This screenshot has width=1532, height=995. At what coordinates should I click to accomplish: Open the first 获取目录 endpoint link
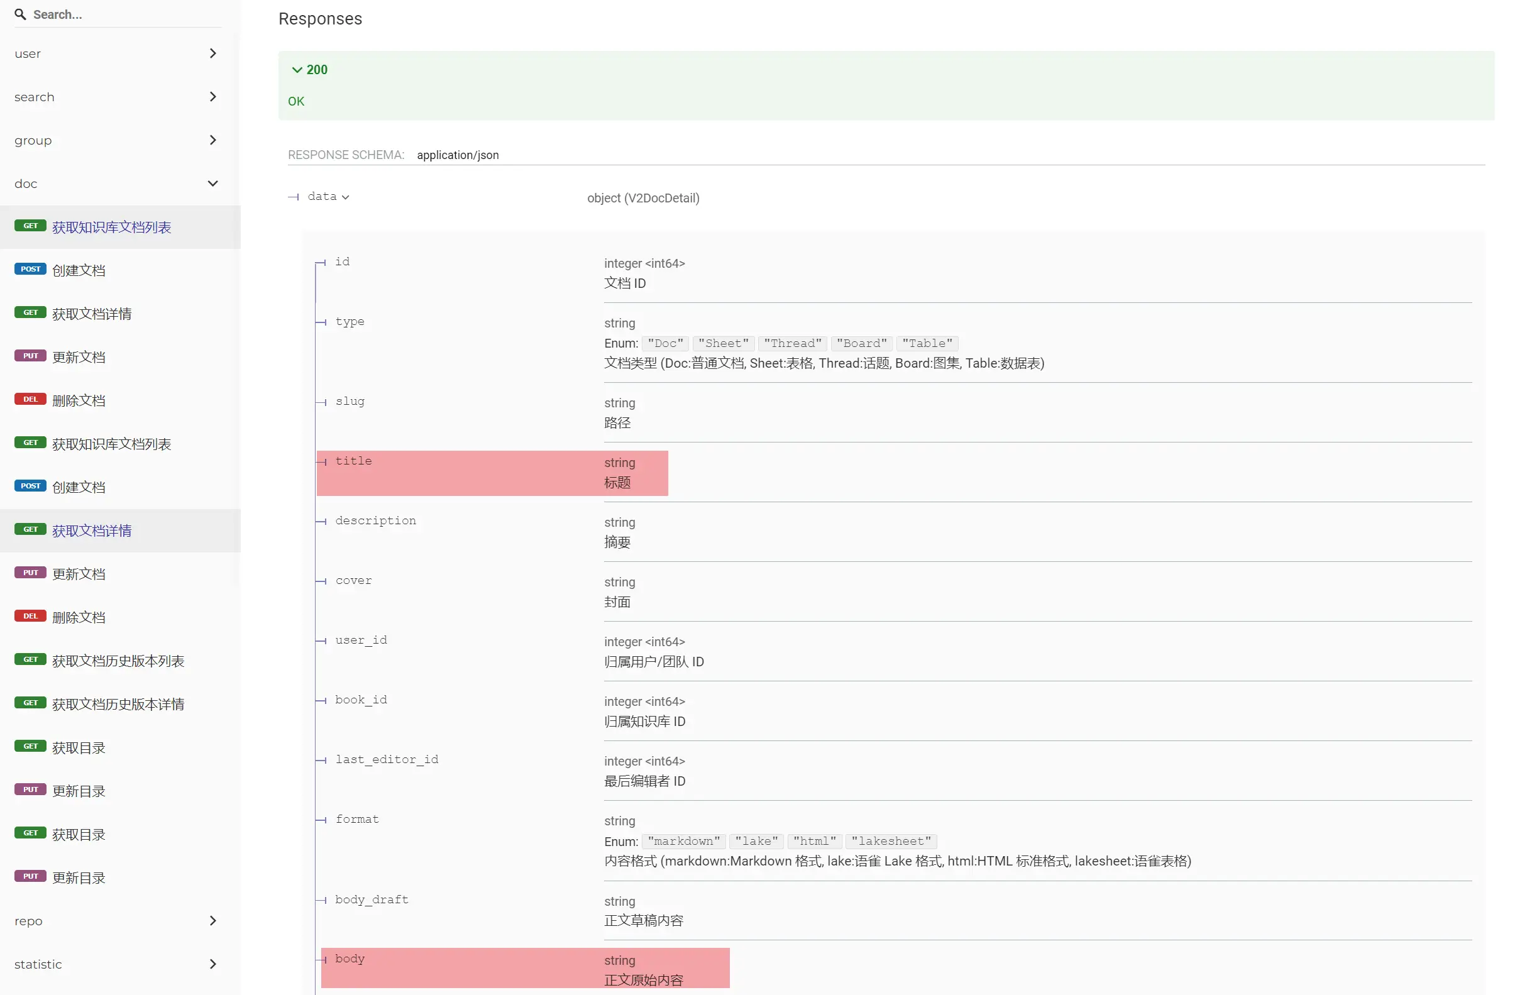point(79,747)
